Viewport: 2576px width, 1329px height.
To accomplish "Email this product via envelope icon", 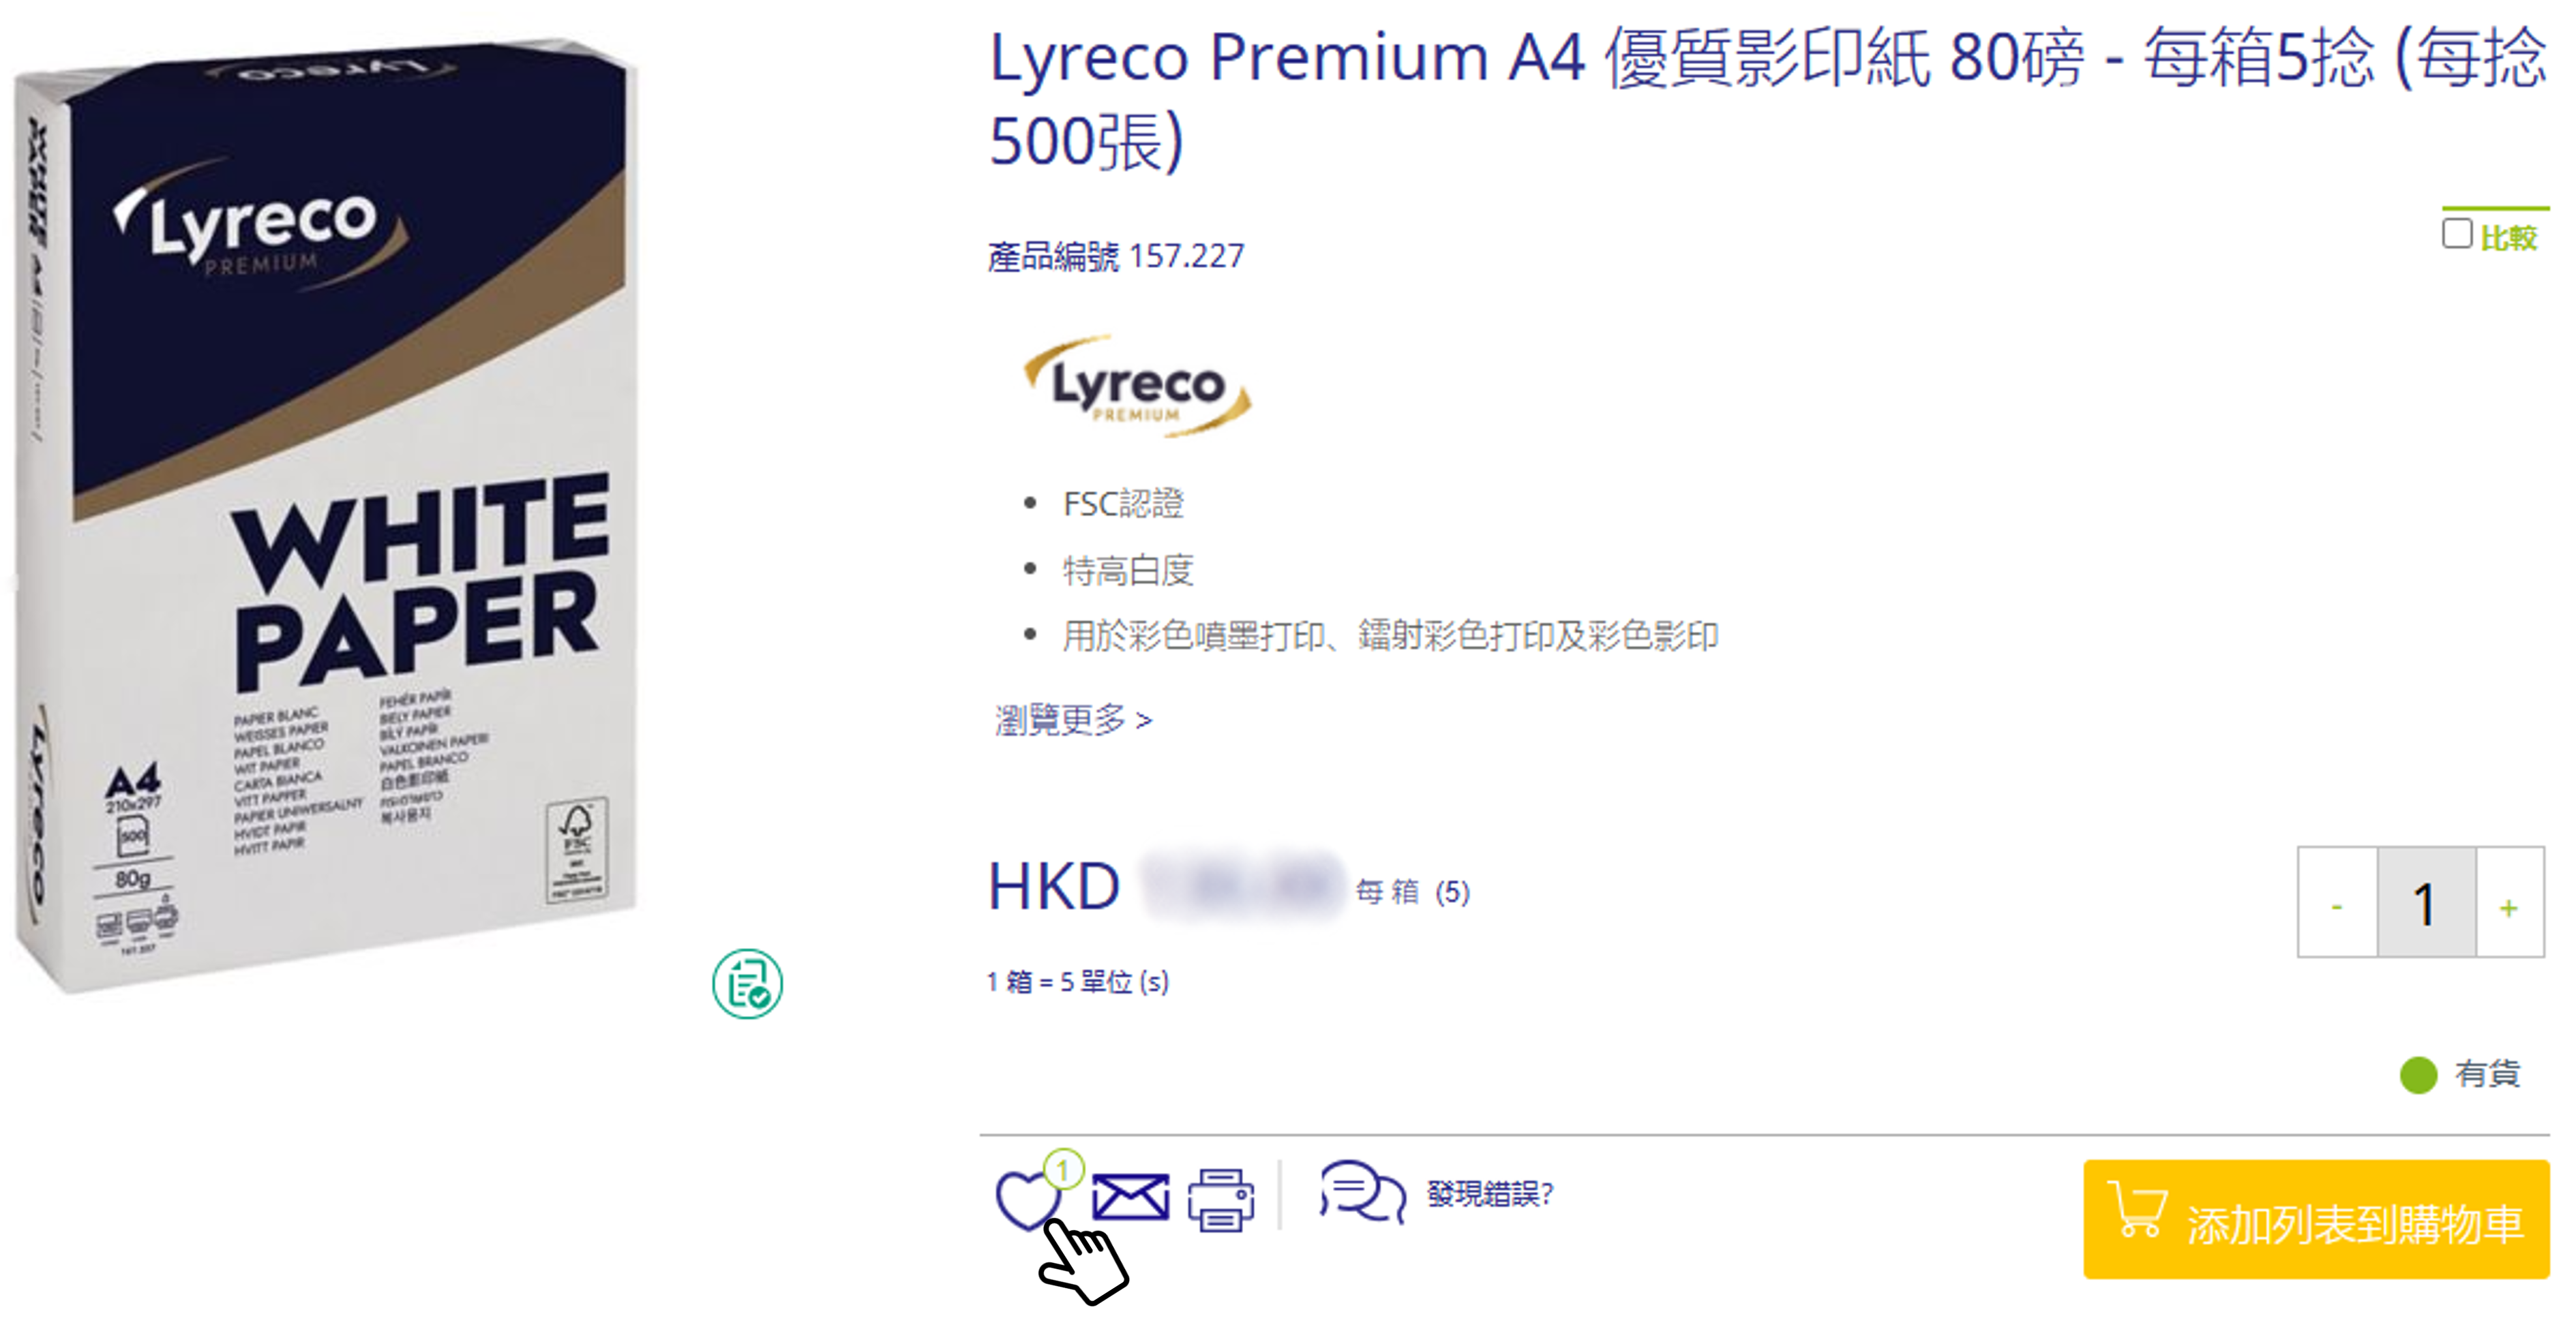I will click(1130, 1197).
